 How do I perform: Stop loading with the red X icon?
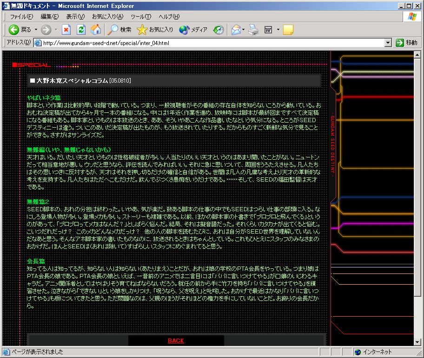pyautogui.click(x=66, y=30)
